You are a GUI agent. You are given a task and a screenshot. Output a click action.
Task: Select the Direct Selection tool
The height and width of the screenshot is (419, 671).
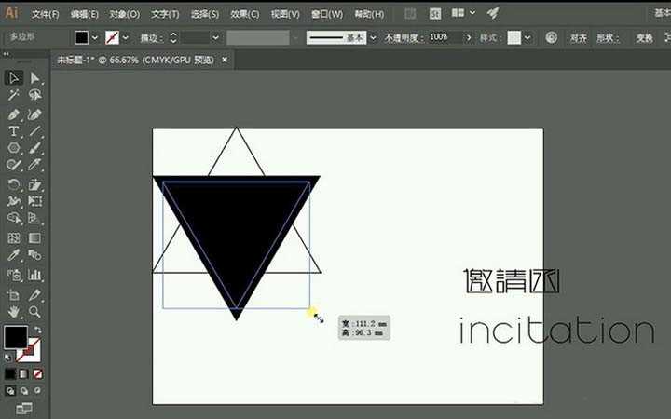click(35, 77)
